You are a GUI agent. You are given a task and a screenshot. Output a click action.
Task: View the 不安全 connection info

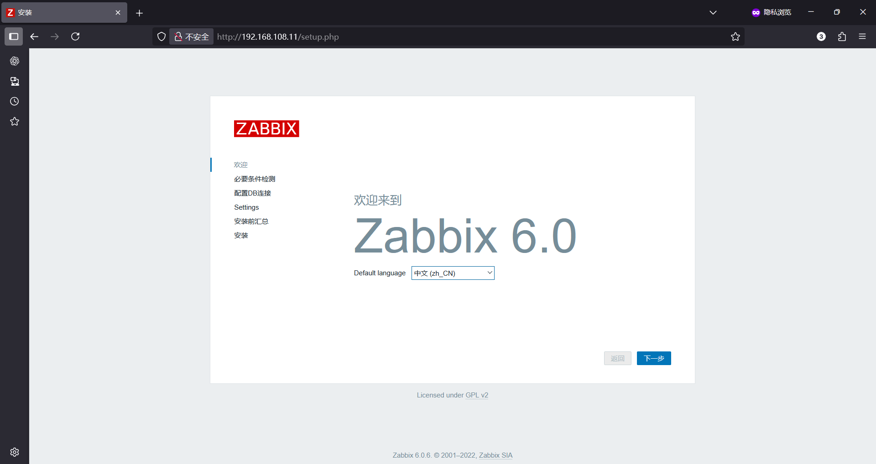coord(192,36)
